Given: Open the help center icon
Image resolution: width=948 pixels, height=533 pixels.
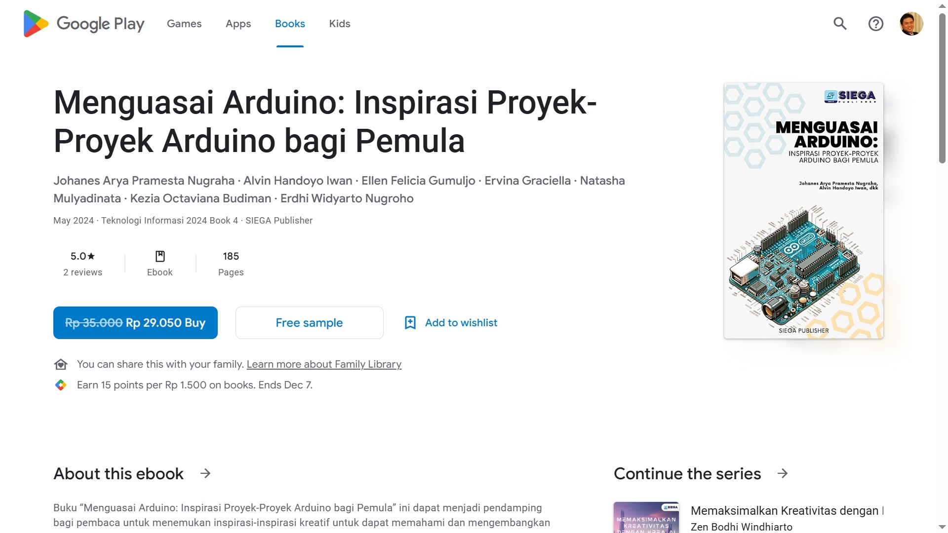Looking at the screenshot, I should pyautogui.click(x=875, y=24).
